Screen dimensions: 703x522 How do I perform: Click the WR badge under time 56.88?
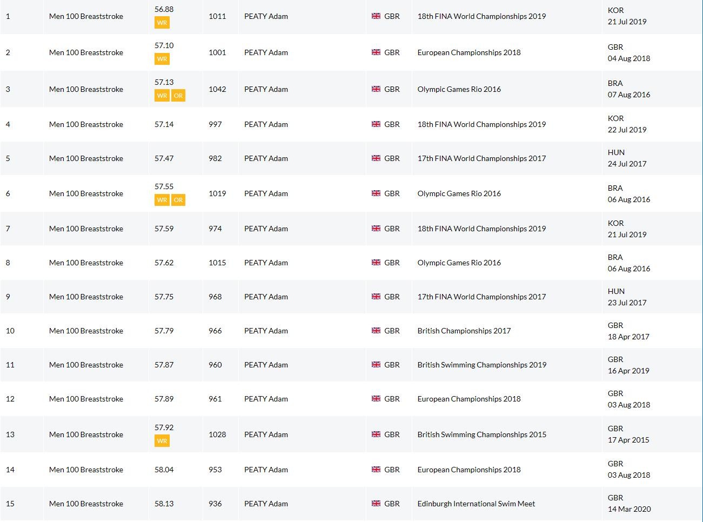pos(162,23)
